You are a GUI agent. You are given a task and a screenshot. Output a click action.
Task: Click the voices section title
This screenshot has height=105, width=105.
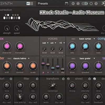[x=53, y=39]
